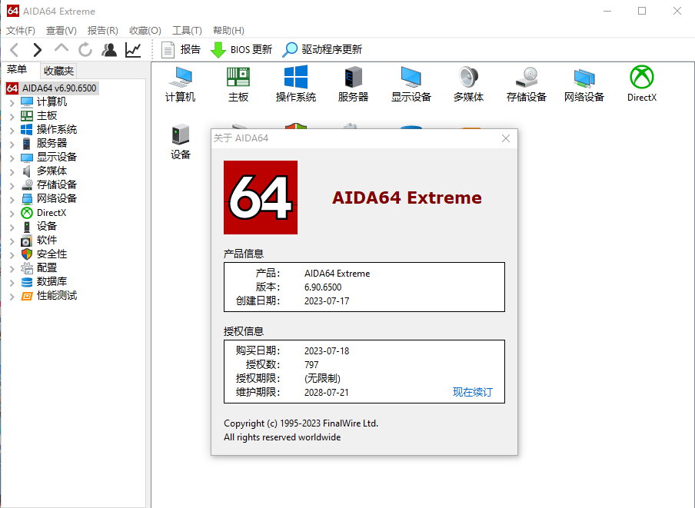Minimize the AIDA64 Extreme window
Image resolution: width=695 pixels, height=508 pixels.
coord(607,11)
